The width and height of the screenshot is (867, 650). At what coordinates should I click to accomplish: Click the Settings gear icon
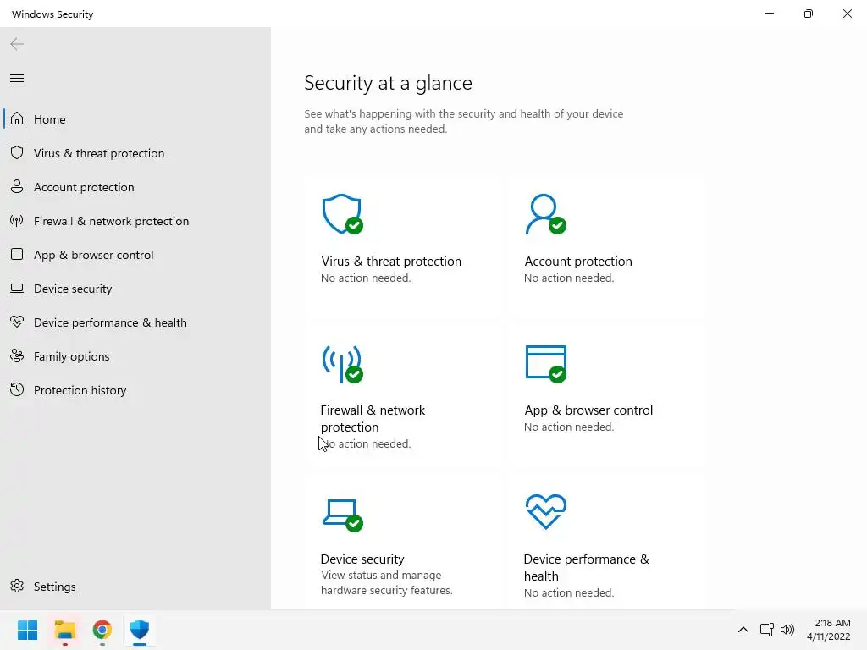coord(17,586)
